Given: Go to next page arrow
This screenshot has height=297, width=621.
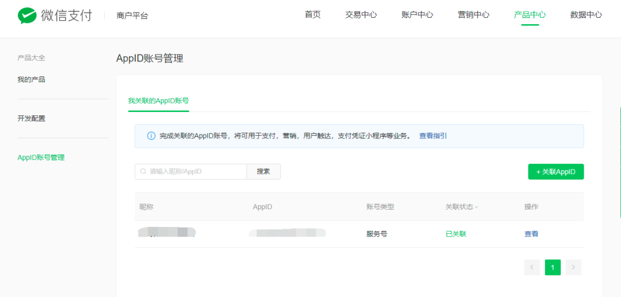Looking at the screenshot, I should click(x=573, y=267).
